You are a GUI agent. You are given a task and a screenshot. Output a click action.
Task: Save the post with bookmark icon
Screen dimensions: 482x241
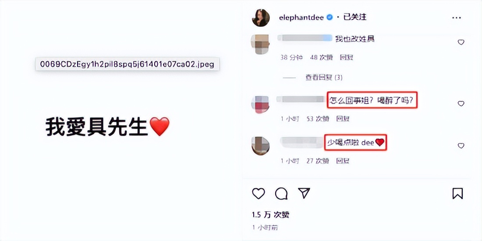(458, 194)
